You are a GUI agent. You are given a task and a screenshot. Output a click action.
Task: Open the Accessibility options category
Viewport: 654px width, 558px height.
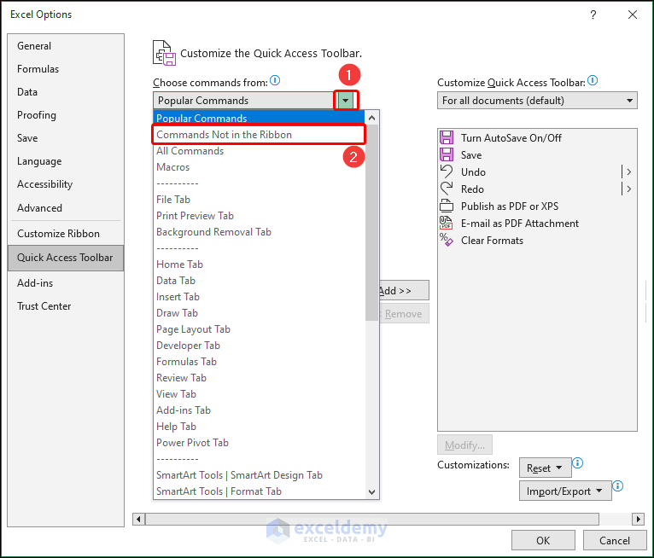(x=66, y=184)
